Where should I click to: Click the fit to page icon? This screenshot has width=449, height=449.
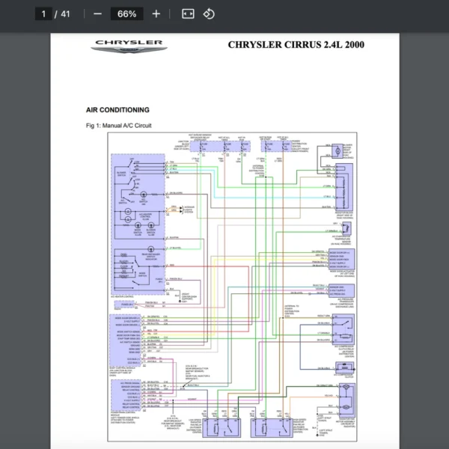(188, 13)
